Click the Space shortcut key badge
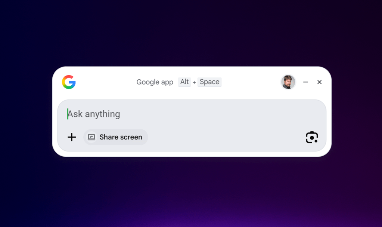 tap(209, 82)
